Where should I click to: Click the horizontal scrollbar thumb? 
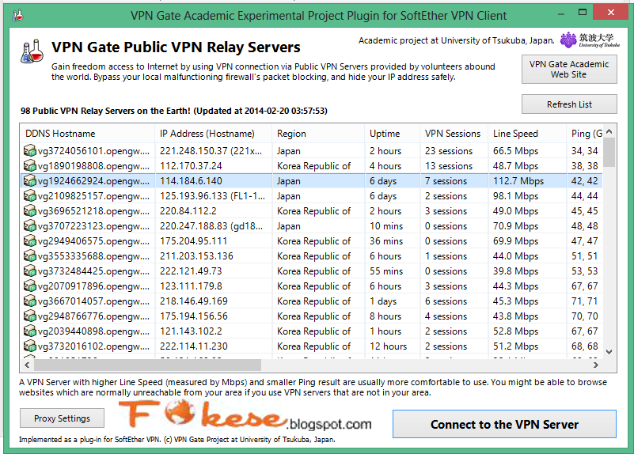point(147,365)
